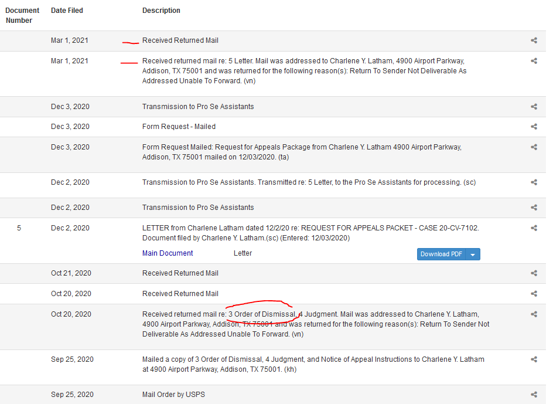The height and width of the screenshot is (404, 553).
Task: Share the document 5 LETTER from Charlene Latham entry
Action: 534,228
